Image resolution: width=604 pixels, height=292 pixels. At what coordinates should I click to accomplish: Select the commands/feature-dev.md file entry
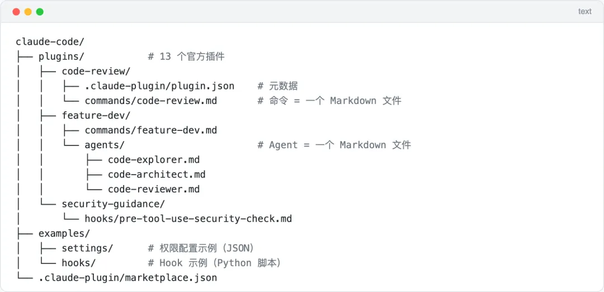[150, 130]
